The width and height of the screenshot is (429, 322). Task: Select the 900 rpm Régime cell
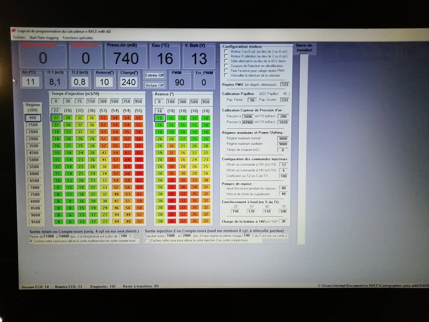point(33,118)
